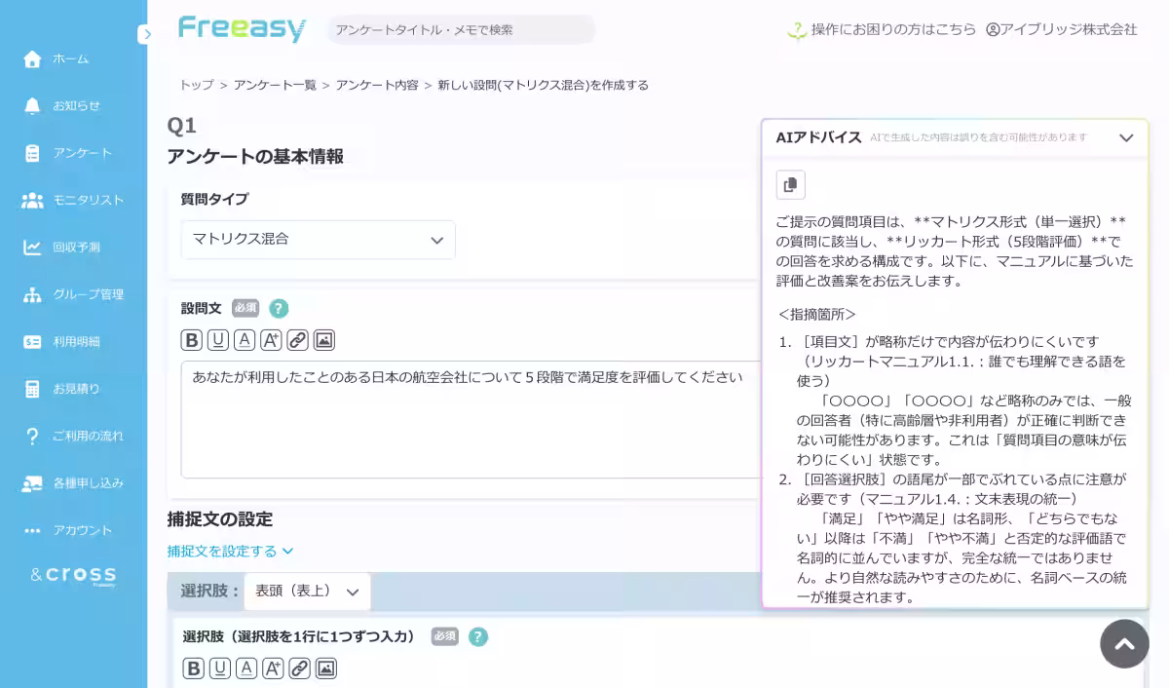Open the 質問タイプ dropdown showing マトリクス混合

318,240
